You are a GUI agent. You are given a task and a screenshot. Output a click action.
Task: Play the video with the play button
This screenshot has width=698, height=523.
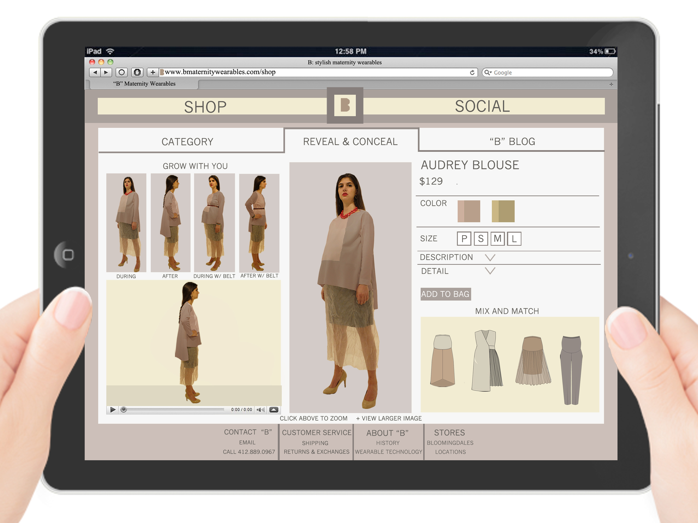(113, 409)
